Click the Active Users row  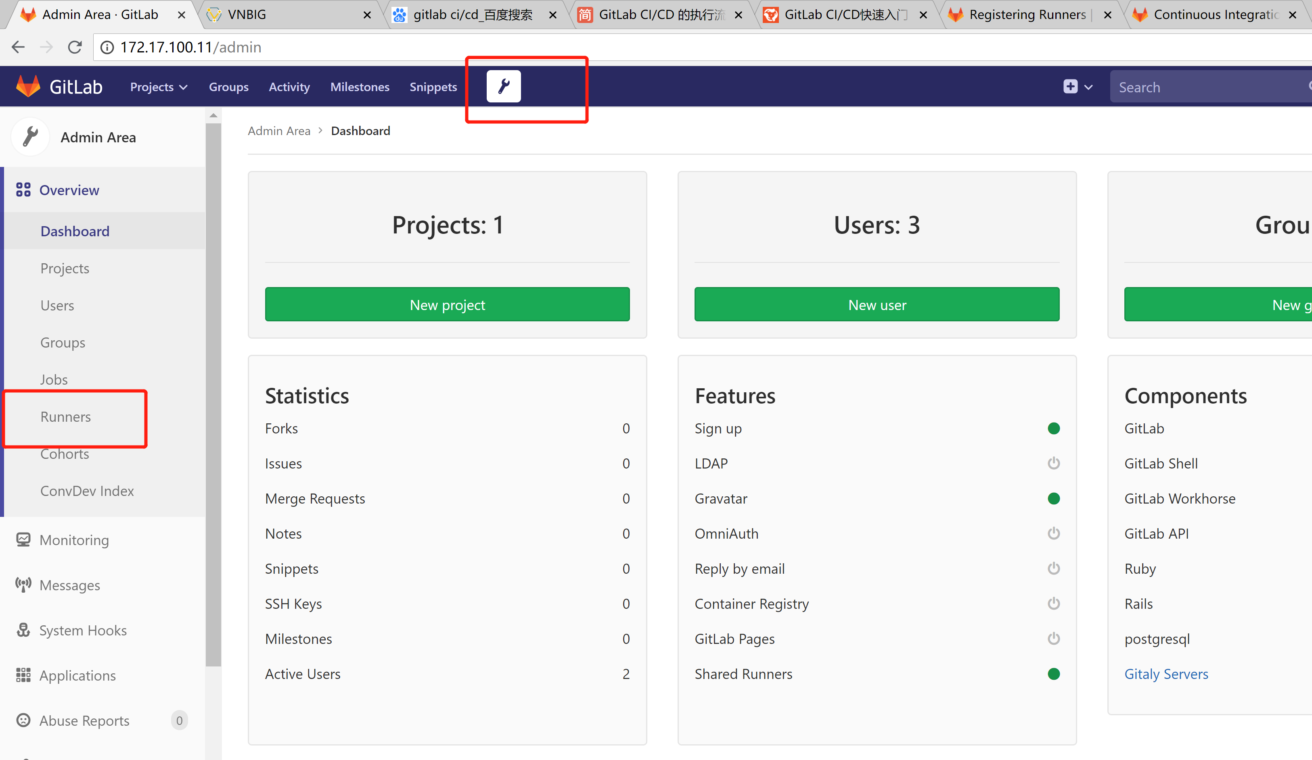point(447,674)
